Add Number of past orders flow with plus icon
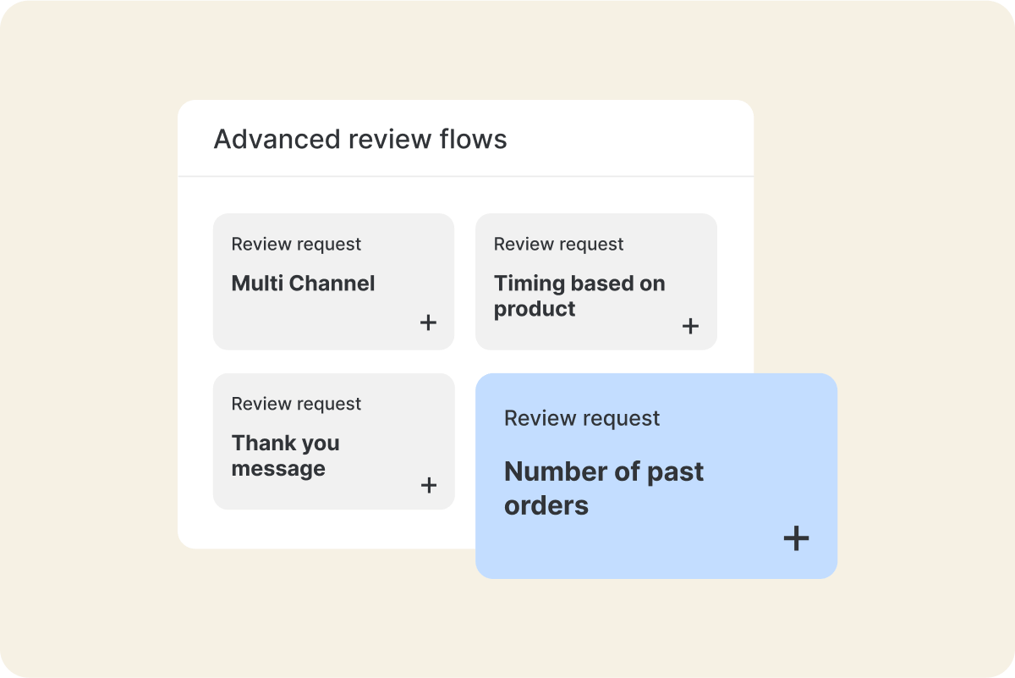 (x=796, y=538)
